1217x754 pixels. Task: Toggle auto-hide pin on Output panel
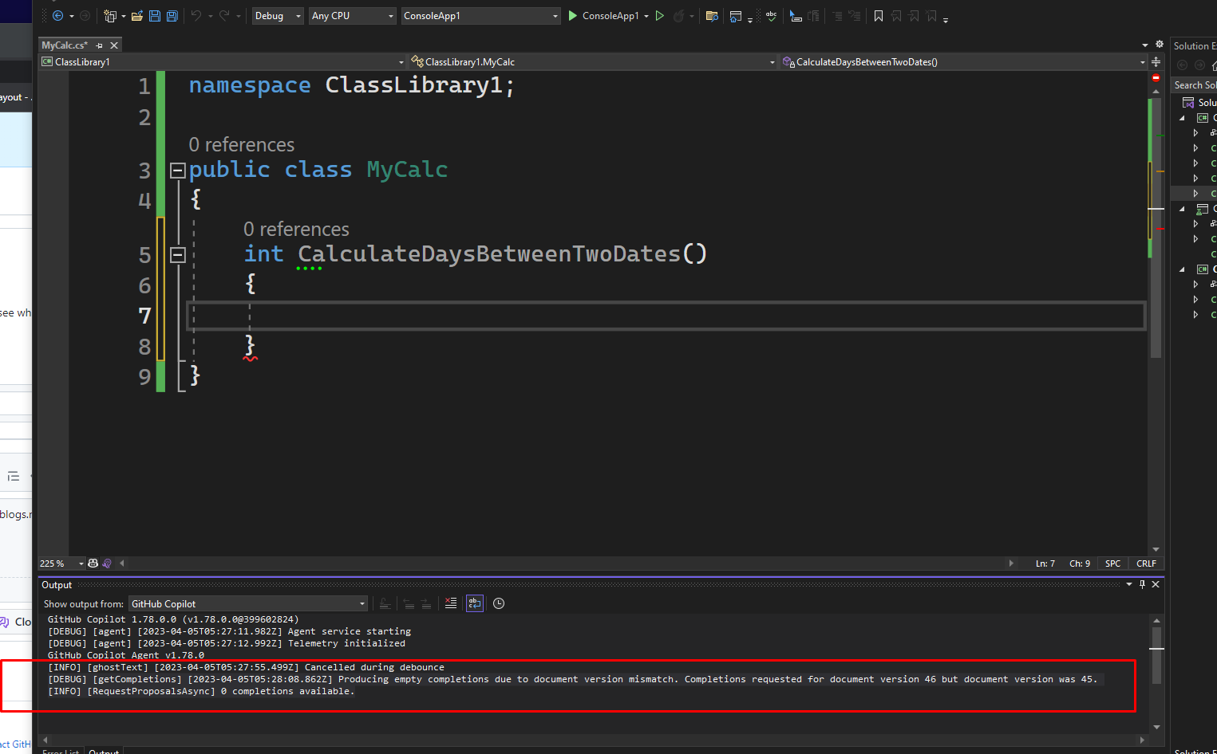click(1142, 584)
